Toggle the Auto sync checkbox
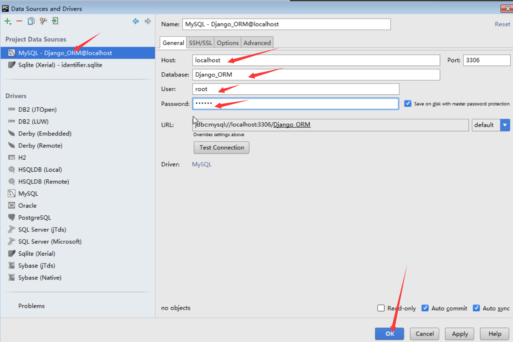 point(476,308)
